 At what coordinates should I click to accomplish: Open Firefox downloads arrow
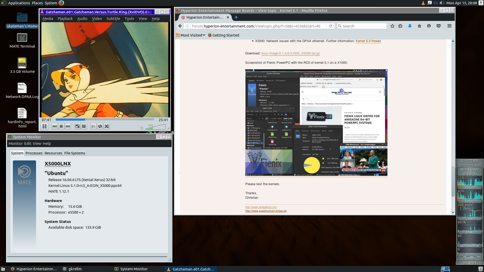pyautogui.click(x=410, y=26)
